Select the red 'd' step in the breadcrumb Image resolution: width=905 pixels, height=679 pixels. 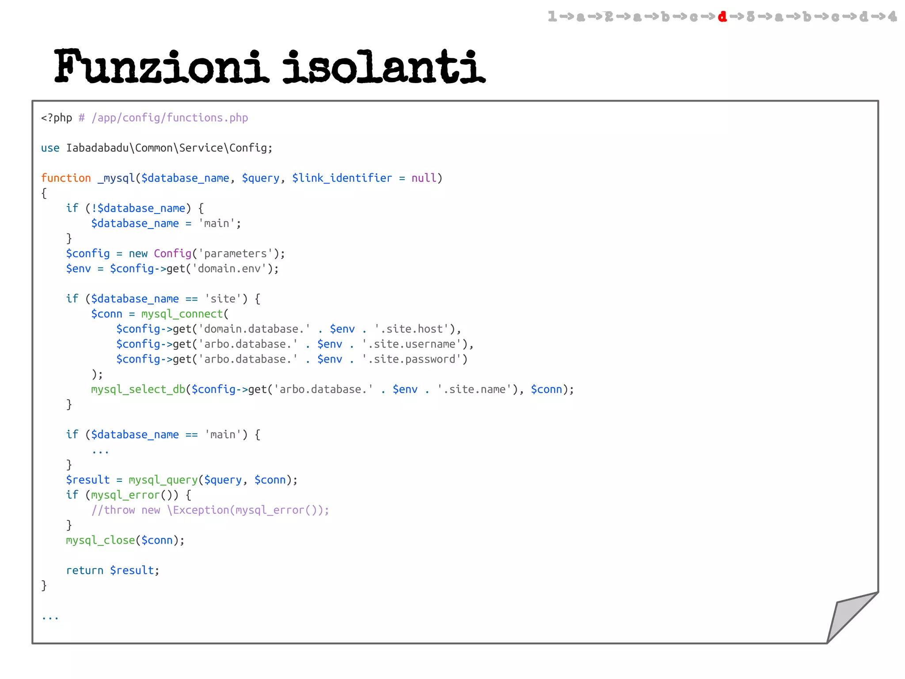[722, 17]
